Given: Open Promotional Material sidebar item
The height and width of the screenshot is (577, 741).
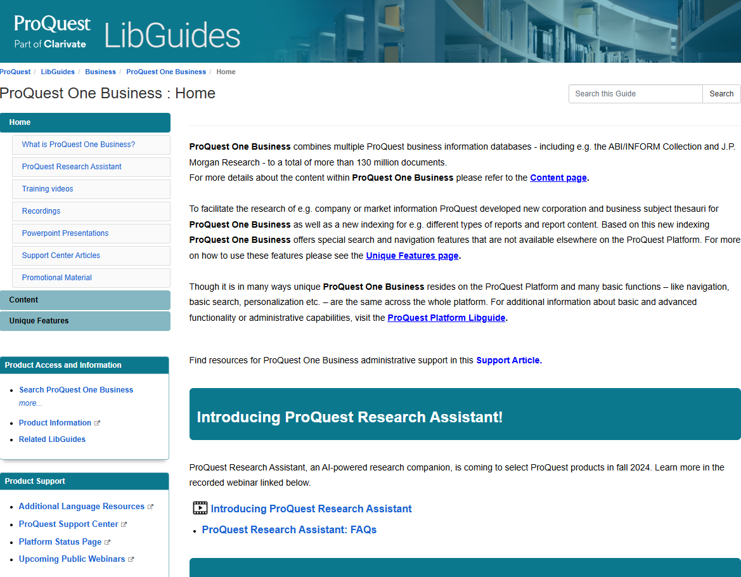Looking at the screenshot, I should point(91,278).
